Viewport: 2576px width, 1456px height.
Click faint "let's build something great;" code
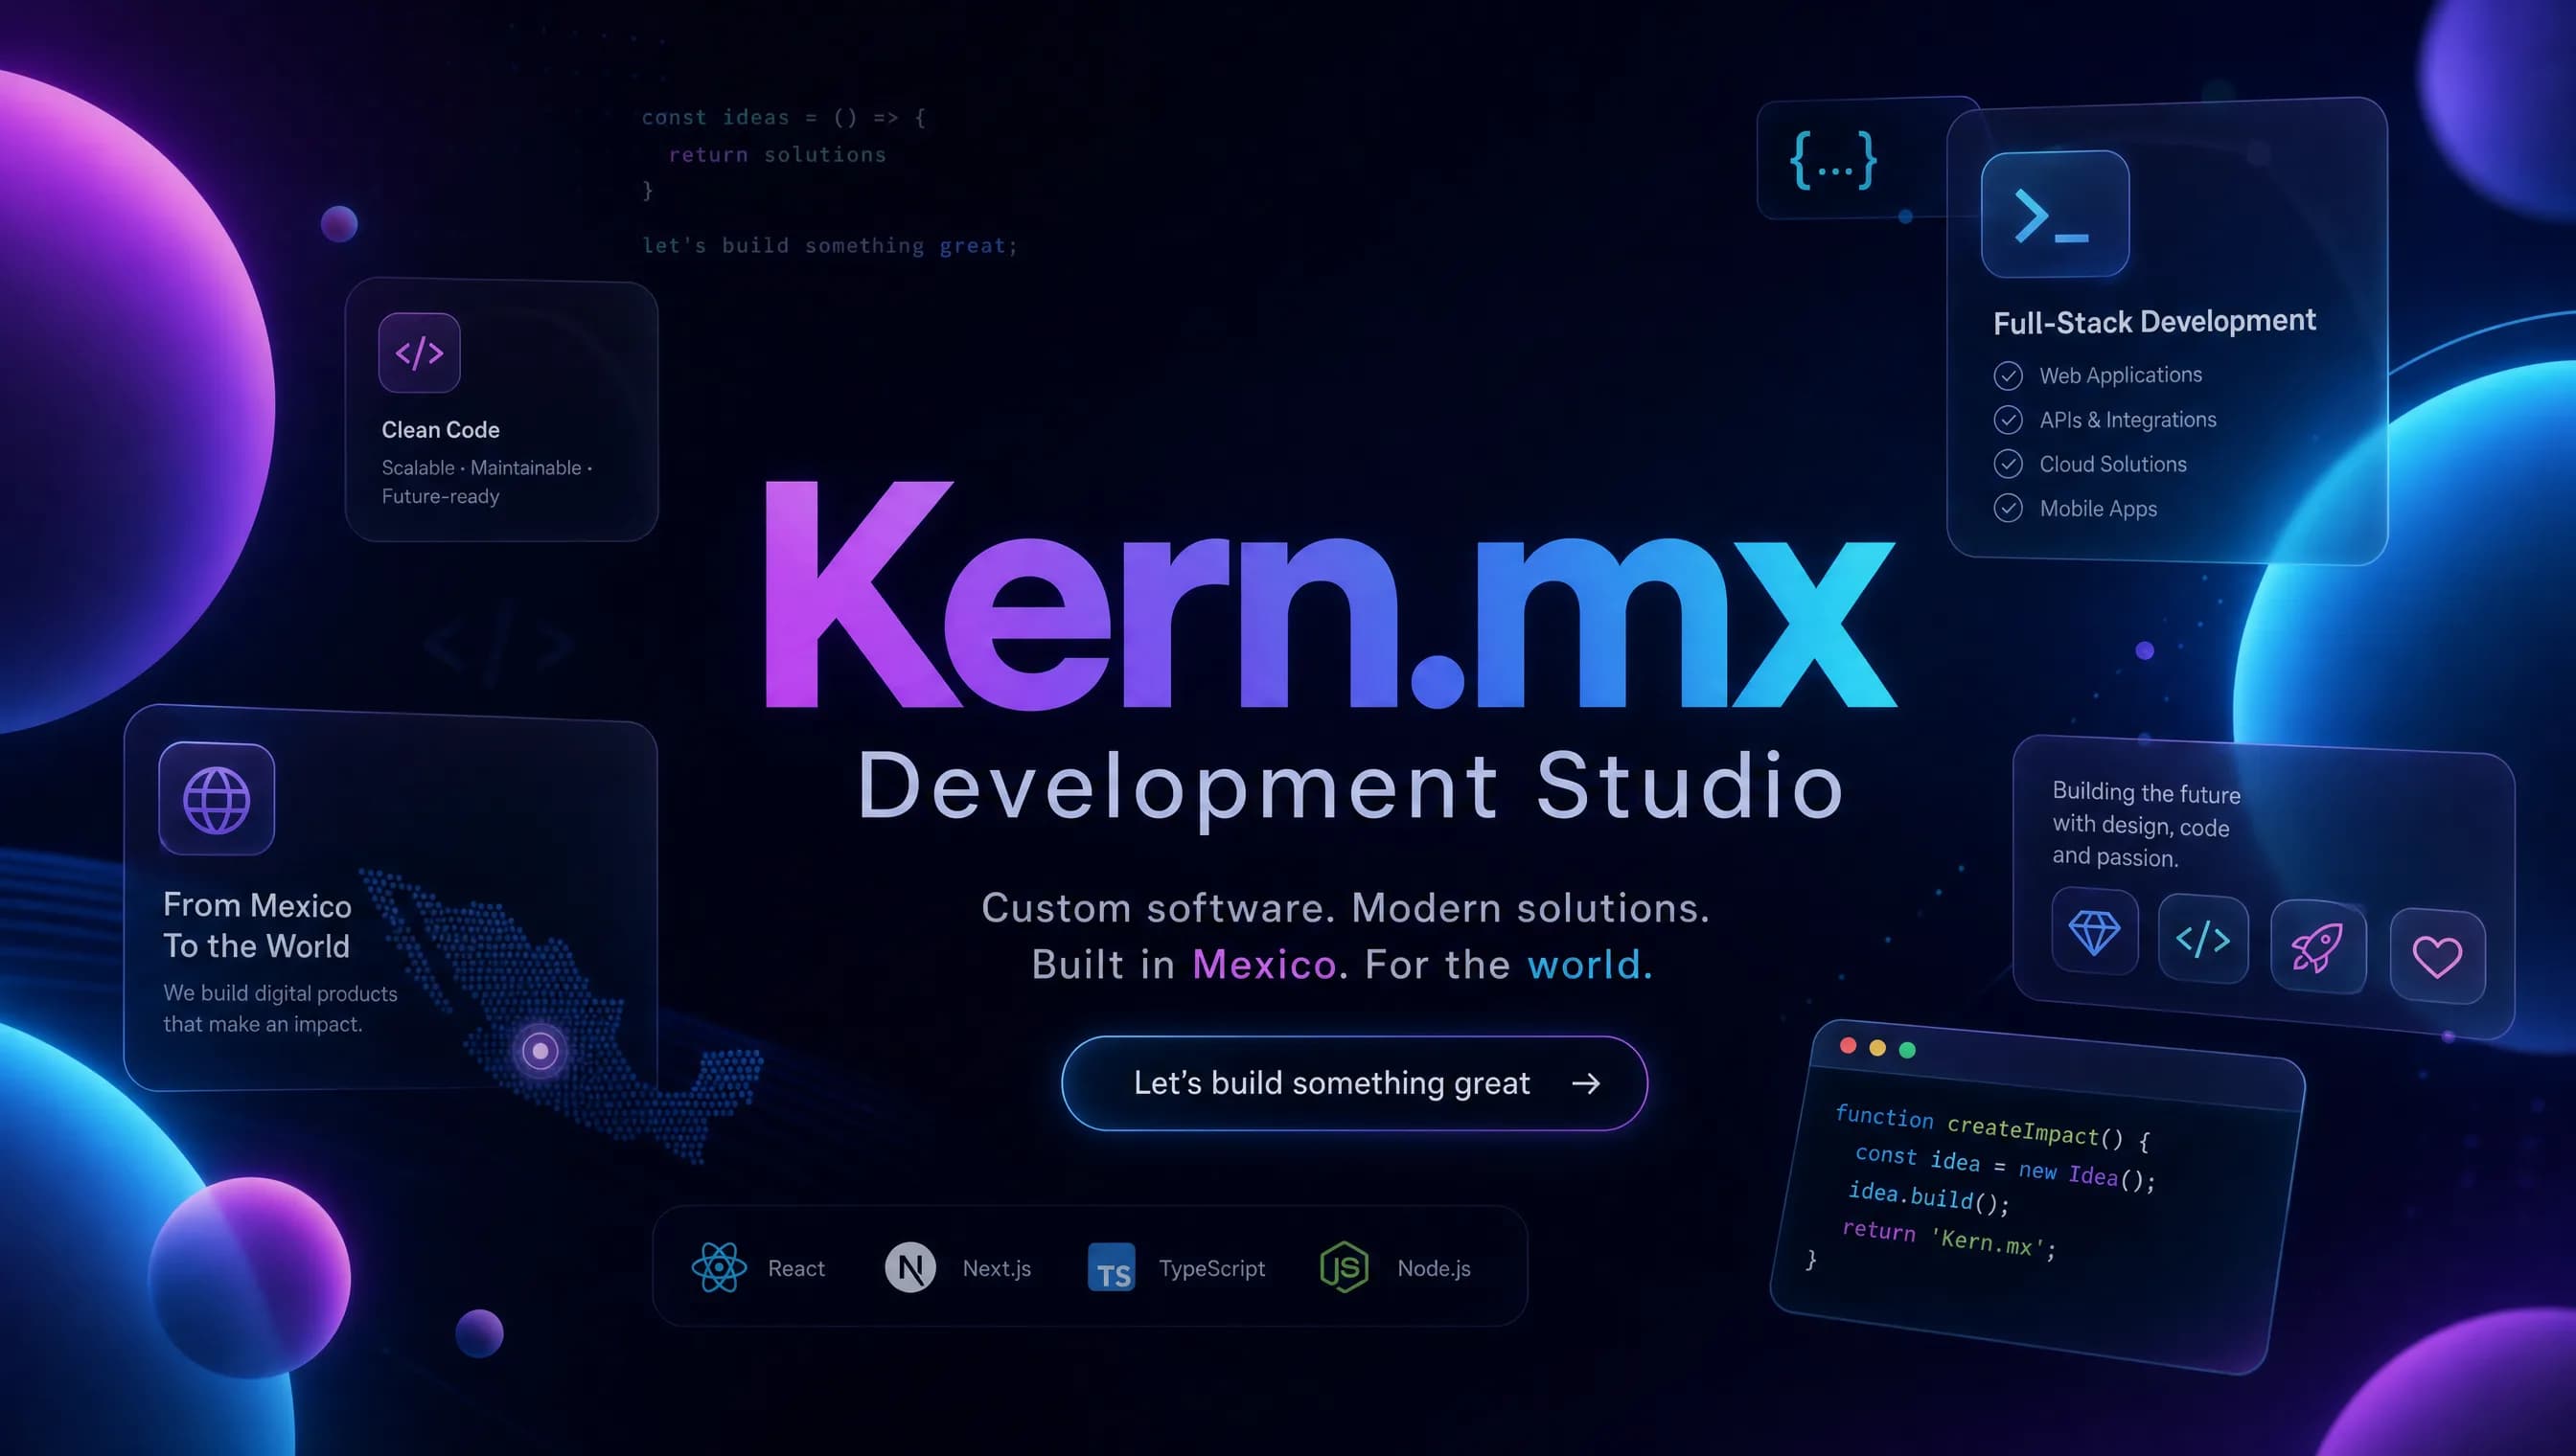(x=829, y=245)
